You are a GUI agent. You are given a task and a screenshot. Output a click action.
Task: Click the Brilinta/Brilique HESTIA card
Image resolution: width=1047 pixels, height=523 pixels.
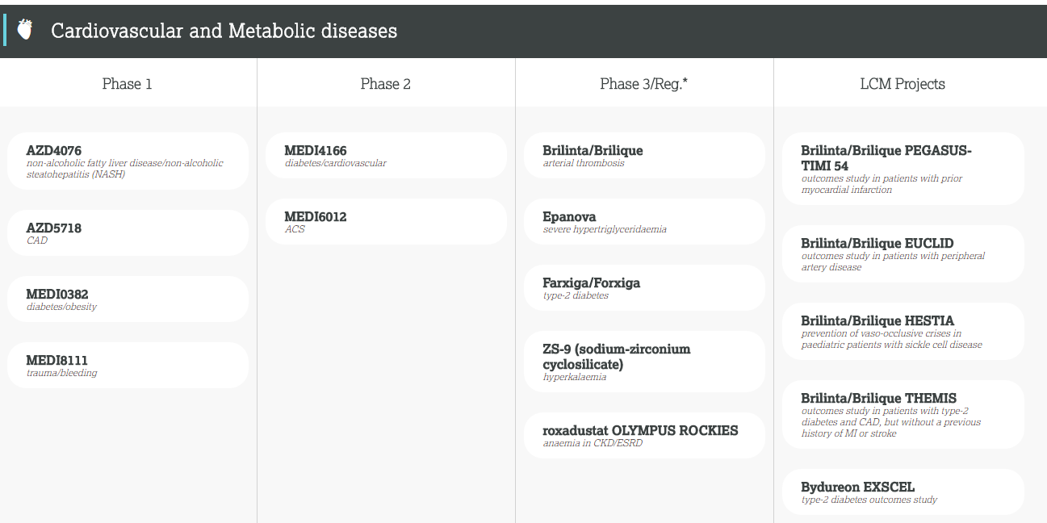pos(903,331)
